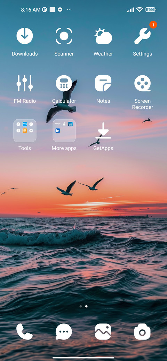Tap the LinkedIn icon in More apps
The image size is (167, 361).
click(x=58, y=131)
